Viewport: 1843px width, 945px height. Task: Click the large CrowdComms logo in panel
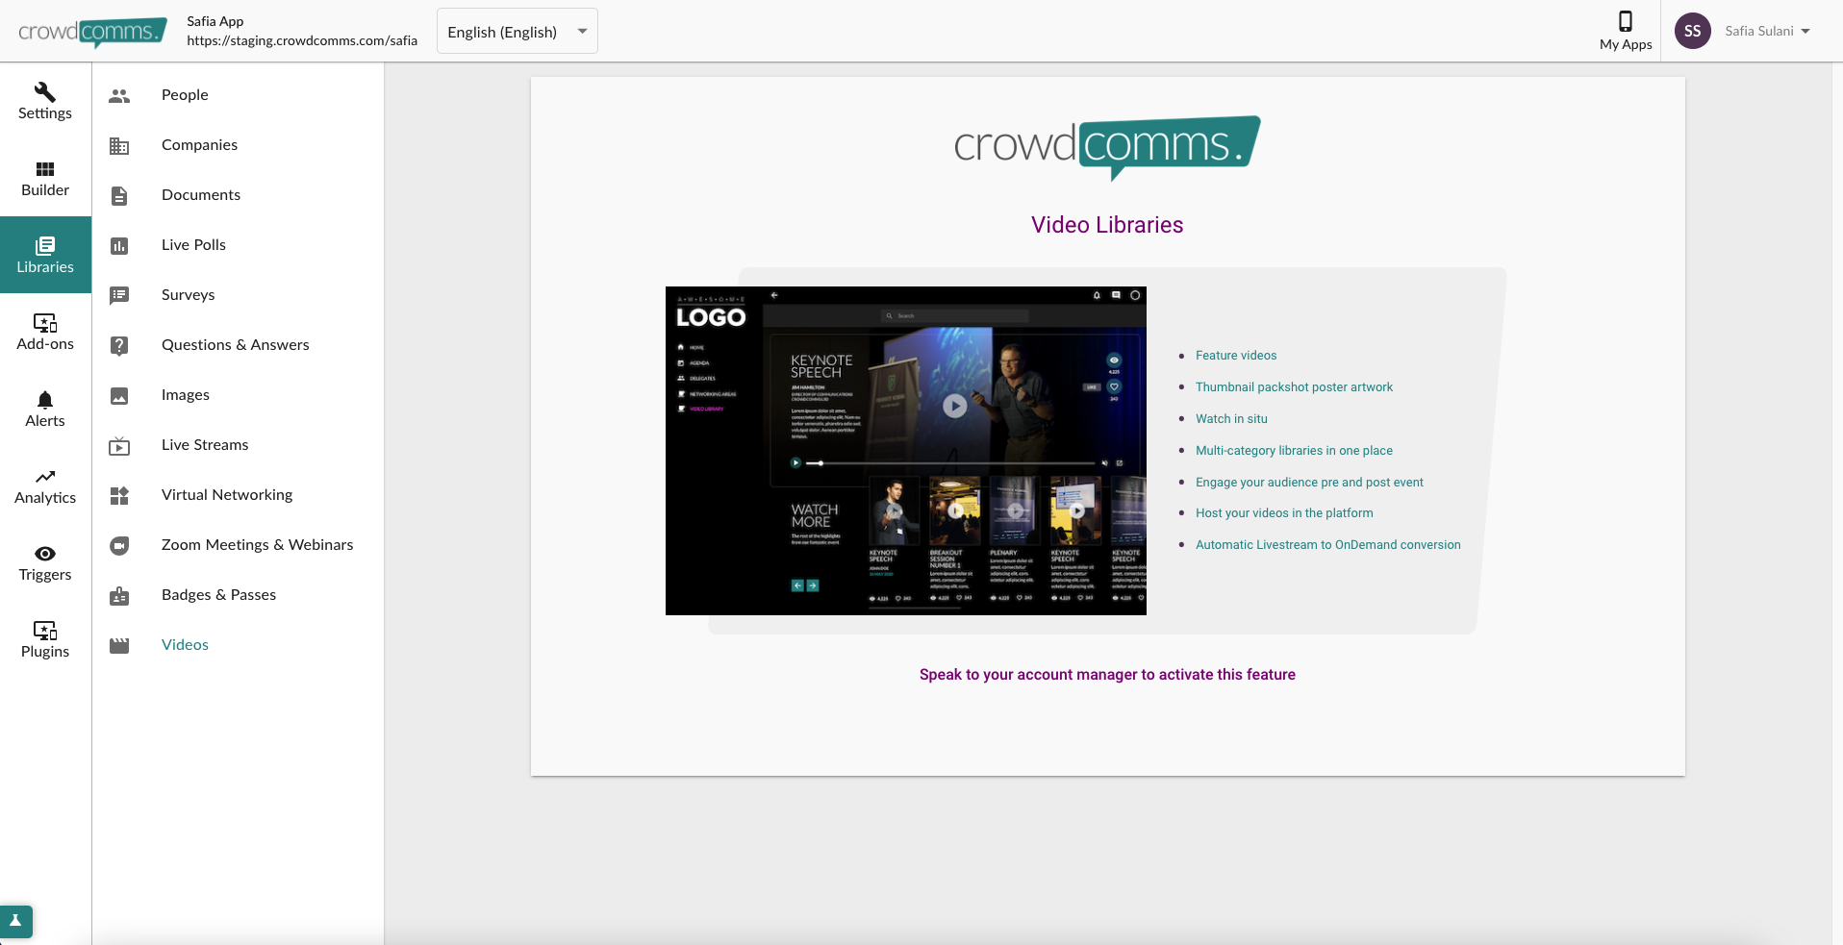(1107, 147)
